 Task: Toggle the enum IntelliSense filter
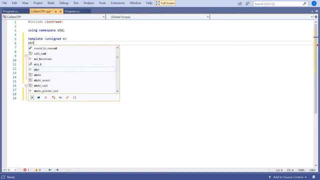[x=67, y=97]
